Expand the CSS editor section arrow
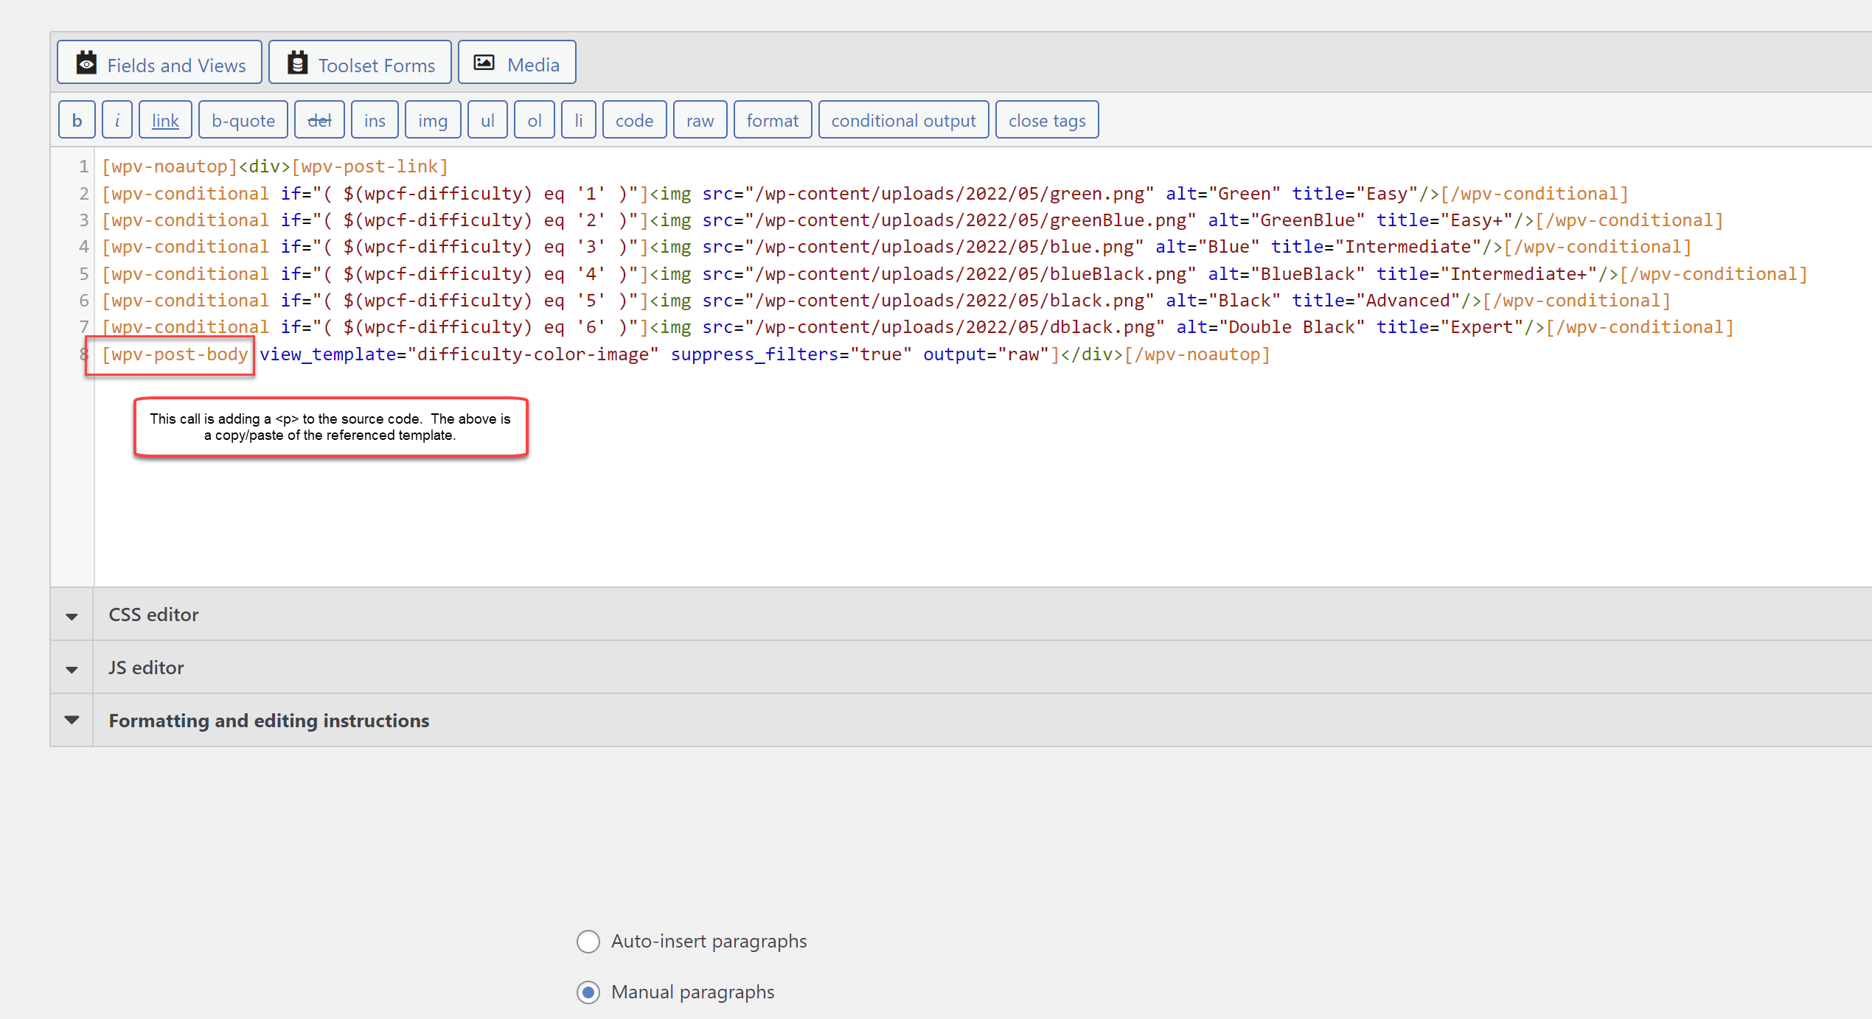The image size is (1872, 1019). tap(72, 615)
